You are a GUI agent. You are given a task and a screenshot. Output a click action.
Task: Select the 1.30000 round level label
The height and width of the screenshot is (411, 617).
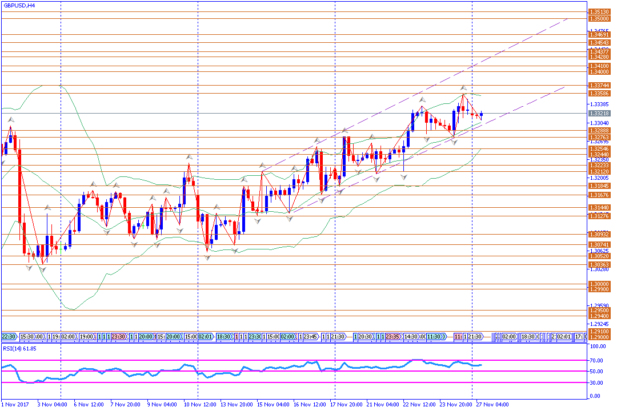coord(599,284)
